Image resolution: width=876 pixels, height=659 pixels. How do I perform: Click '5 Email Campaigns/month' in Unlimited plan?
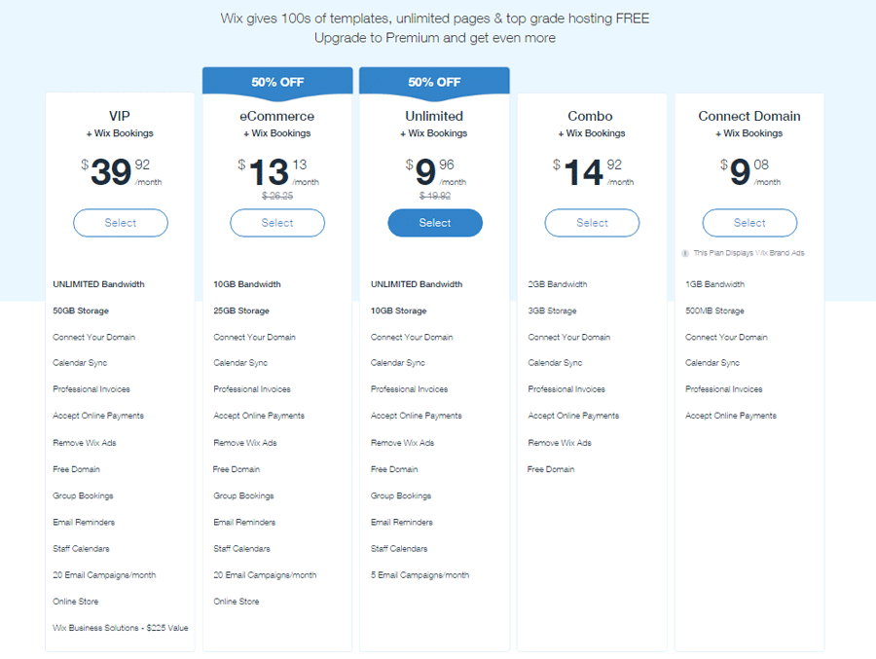tap(420, 575)
